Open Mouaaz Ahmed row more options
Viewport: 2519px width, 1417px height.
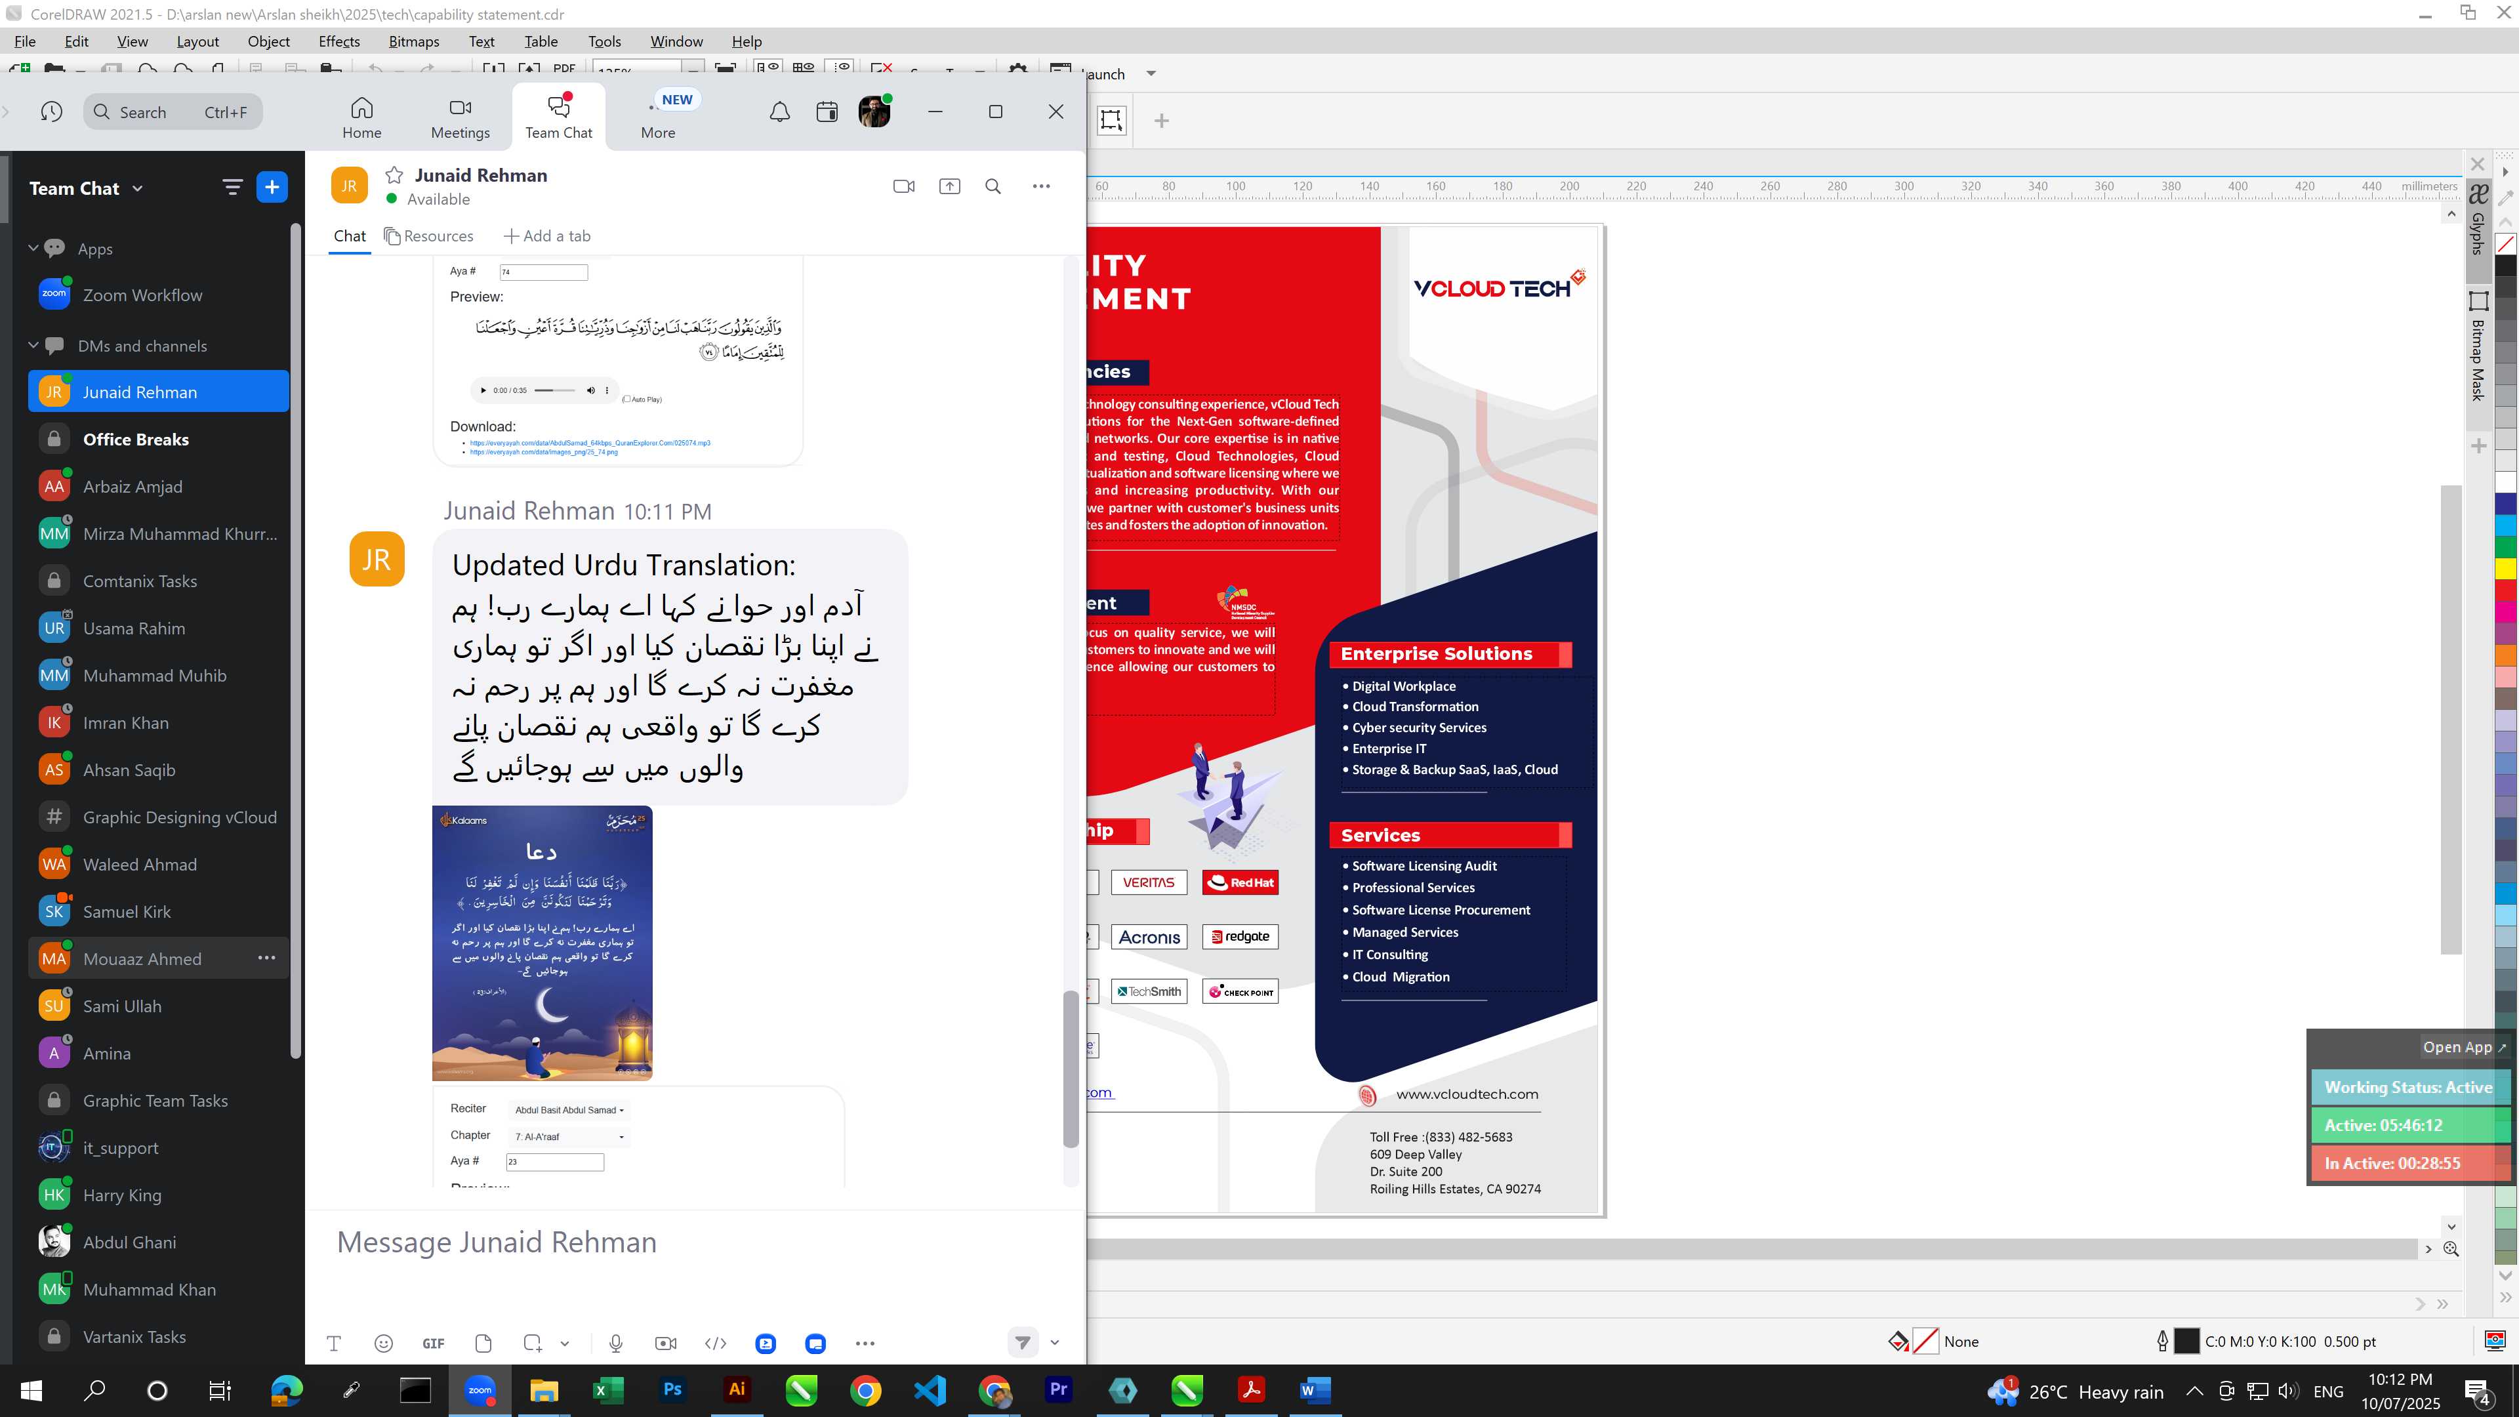pyautogui.click(x=266, y=957)
